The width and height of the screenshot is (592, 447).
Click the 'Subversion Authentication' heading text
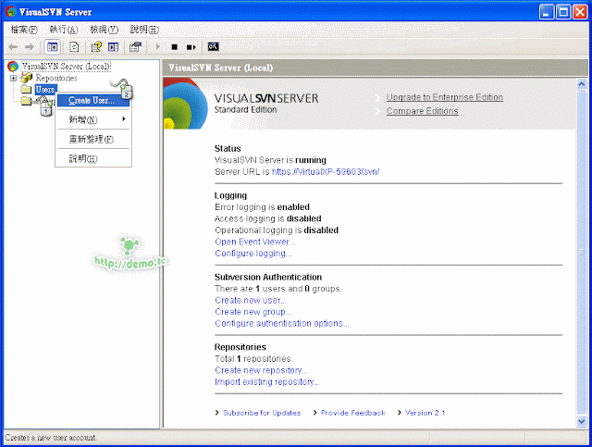point(268,277)
